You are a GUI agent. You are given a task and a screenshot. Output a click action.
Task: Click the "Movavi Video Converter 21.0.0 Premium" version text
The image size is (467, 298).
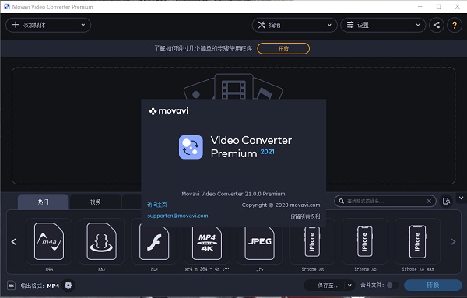tap(233, 194)
